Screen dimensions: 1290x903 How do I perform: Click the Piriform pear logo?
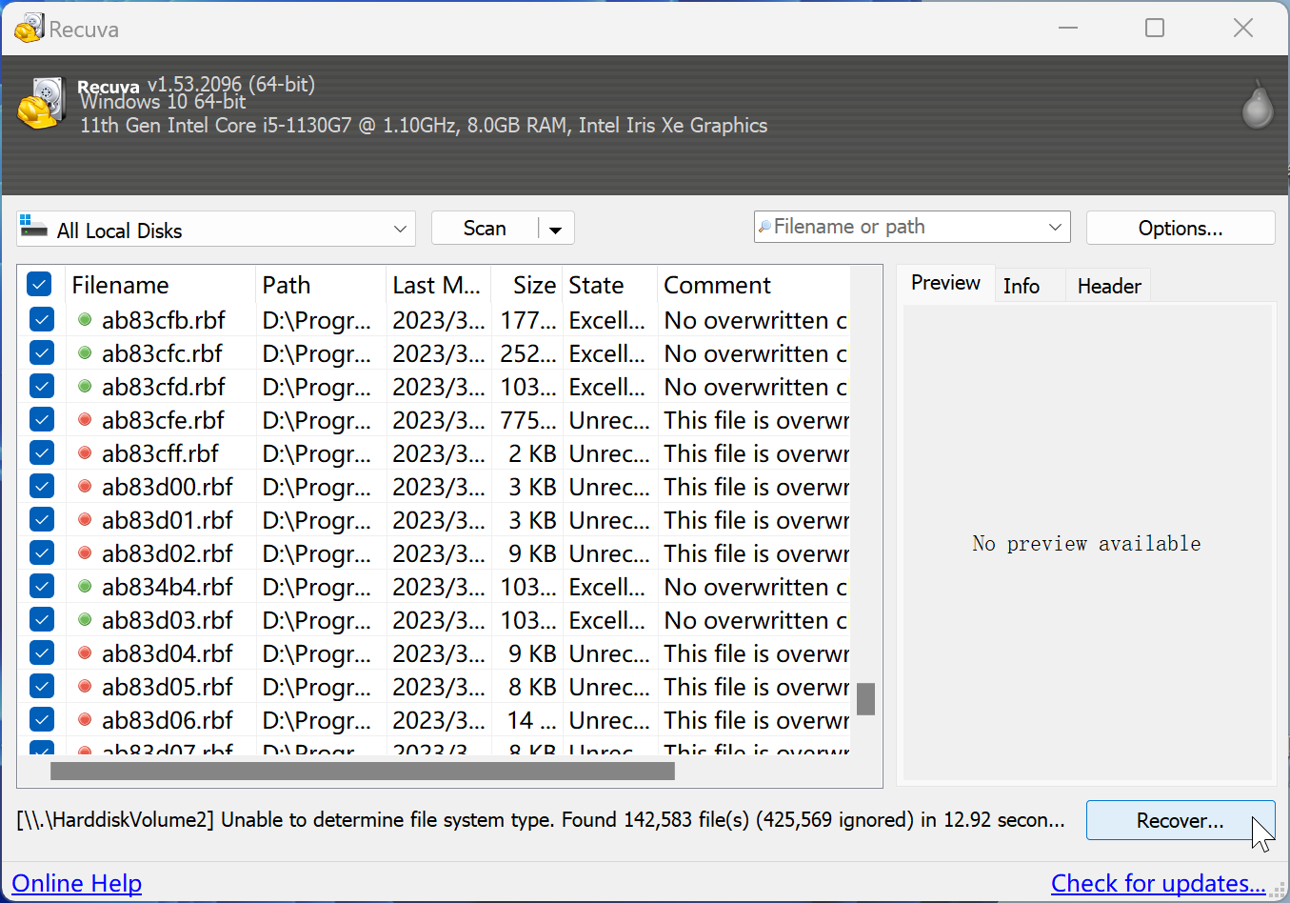1258,105
